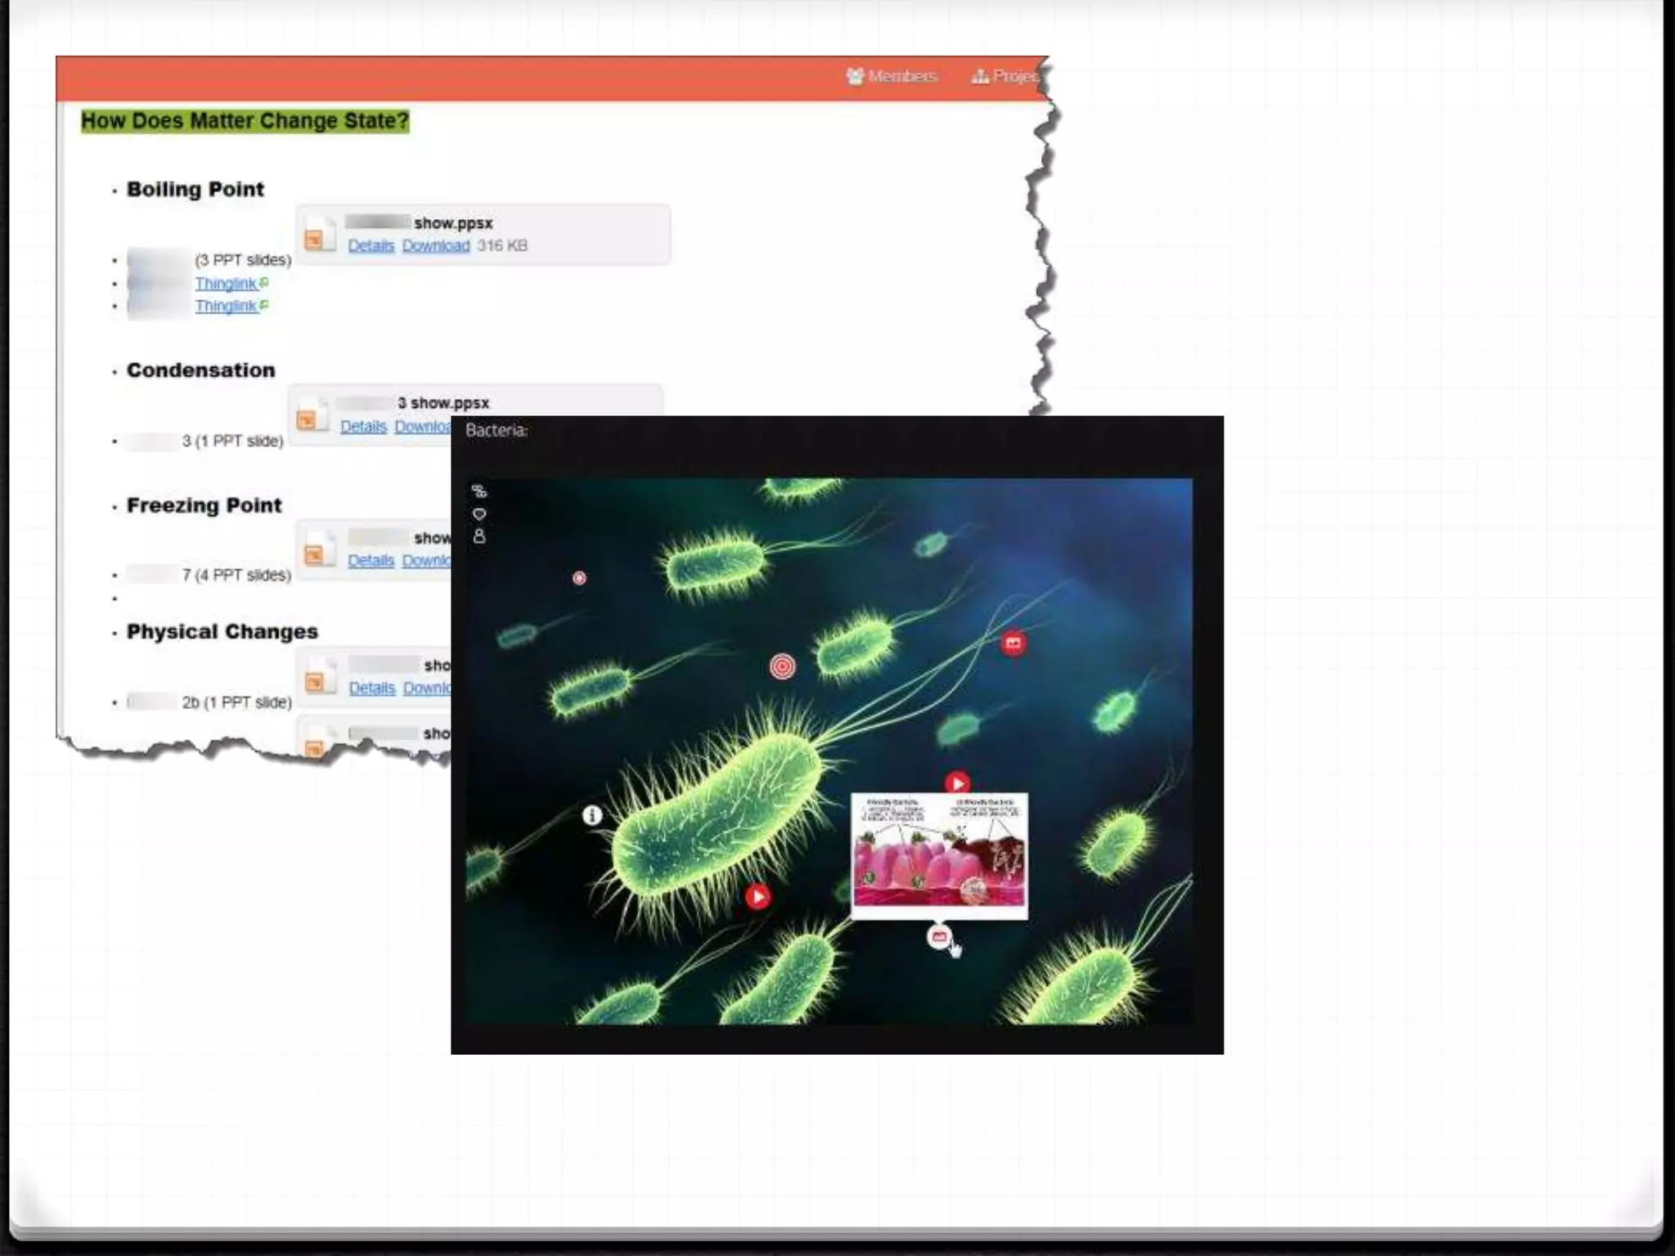Click the large red bullseye tag

pyautogui.click(x=783, y=666)
